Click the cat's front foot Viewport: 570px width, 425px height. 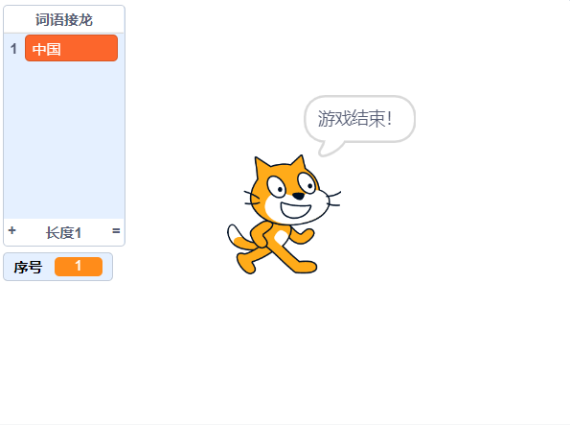pos(306,267)
